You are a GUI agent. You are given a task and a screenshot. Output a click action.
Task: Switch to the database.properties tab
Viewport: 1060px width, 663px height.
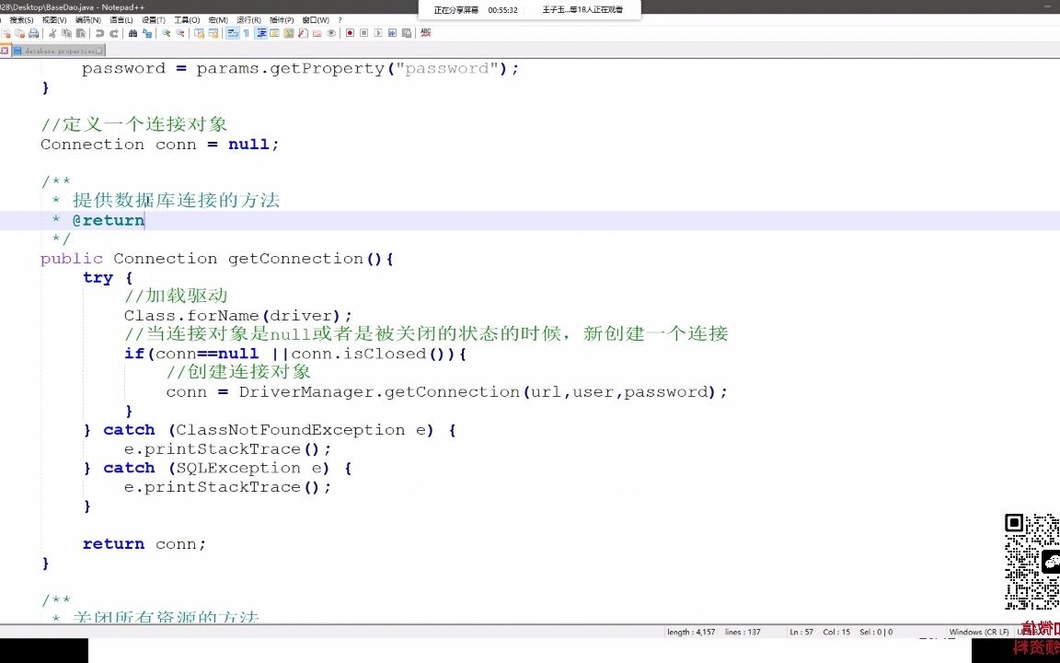click(x=60, y=51)
